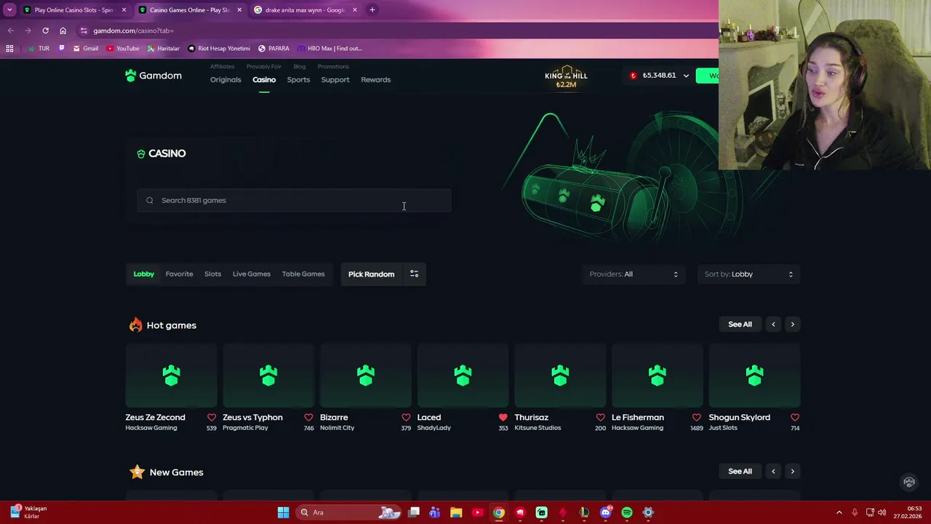Show previous New Games with left arrow
The image size is (931, 524).
(x=773, y=472)
